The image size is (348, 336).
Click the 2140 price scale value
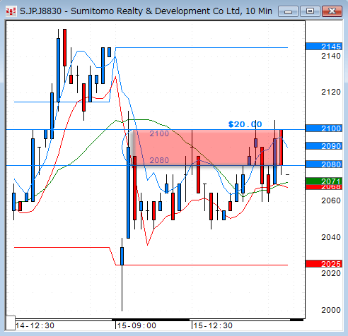point(331,56)
